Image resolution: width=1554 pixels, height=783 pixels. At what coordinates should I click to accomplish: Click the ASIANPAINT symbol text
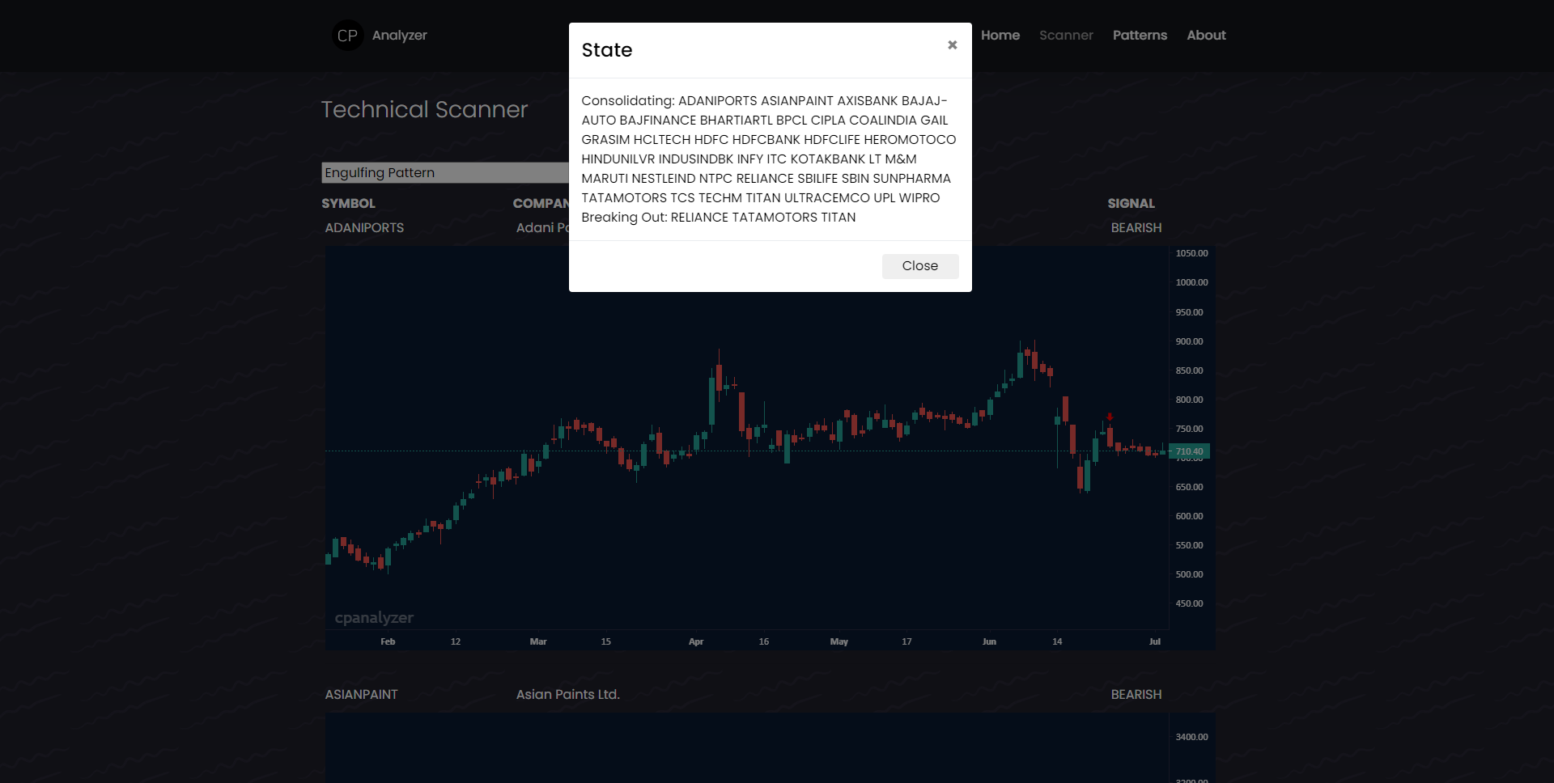361,695
